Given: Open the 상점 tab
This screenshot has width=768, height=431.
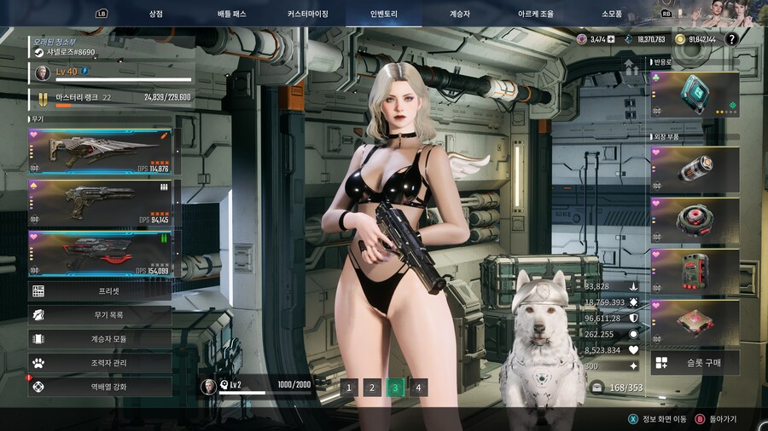Looking at the screenshot, I should click(x=156, y=14).
